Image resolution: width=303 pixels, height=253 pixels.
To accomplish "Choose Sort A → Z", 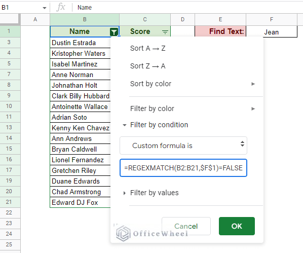I will [x=148, y=48].
